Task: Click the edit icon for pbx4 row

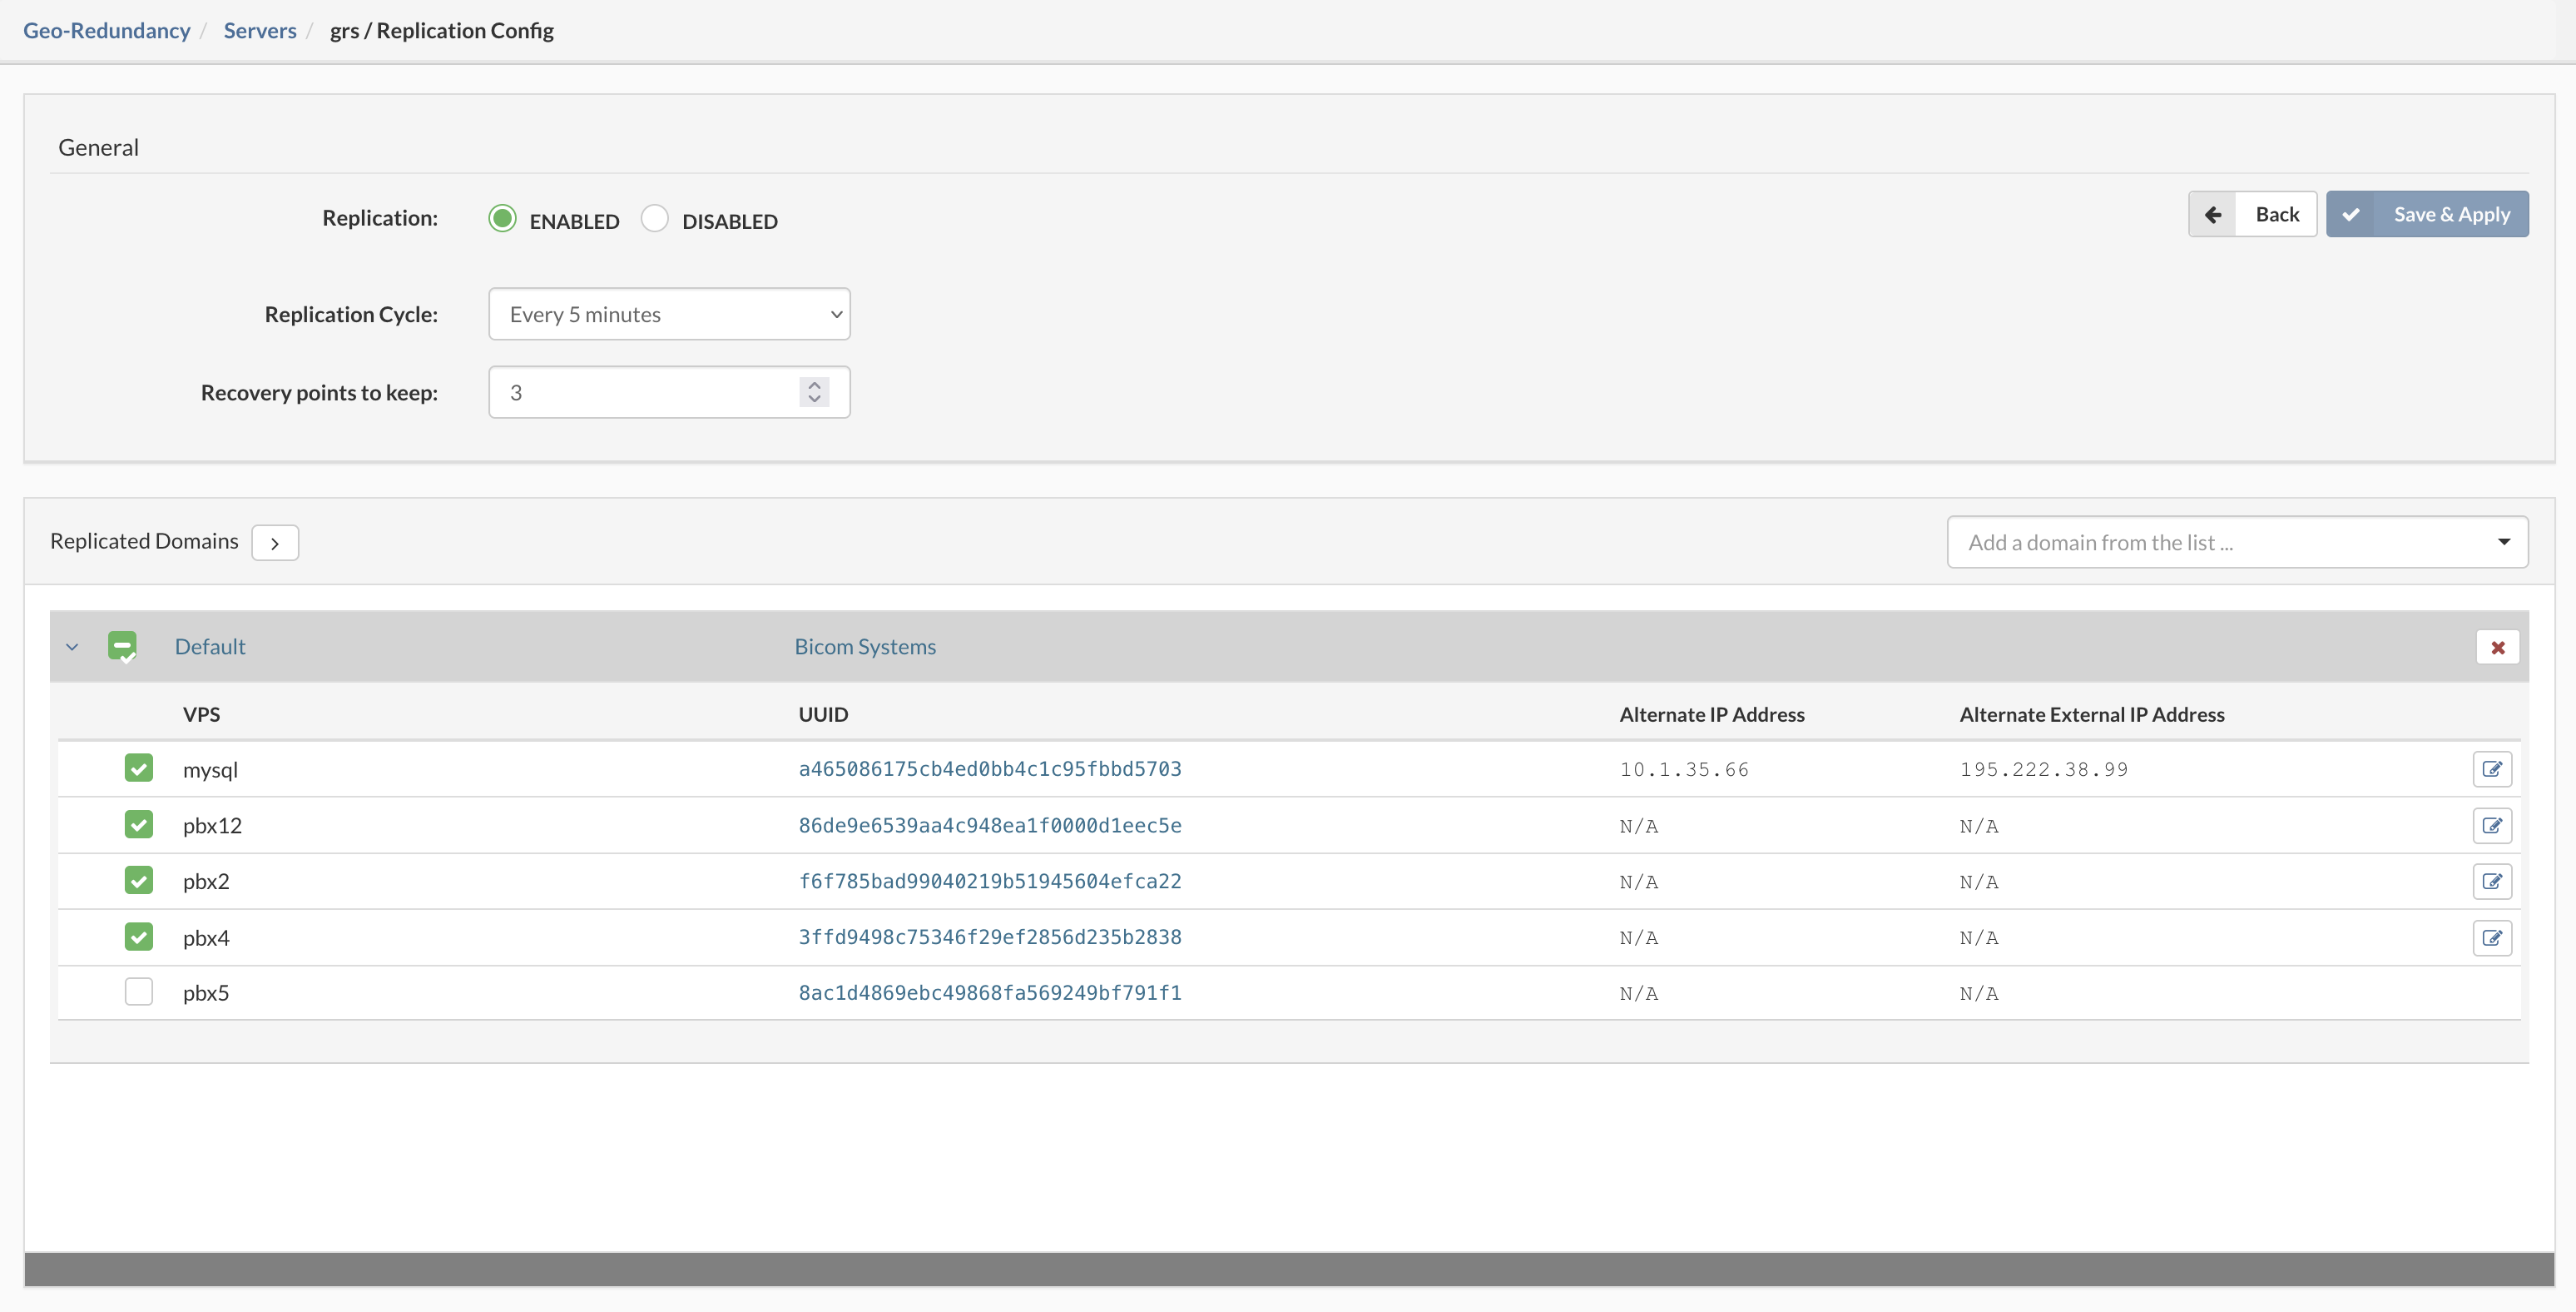Action: pos(2491,937)
